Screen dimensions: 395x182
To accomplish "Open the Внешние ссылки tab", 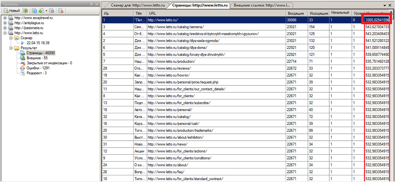I will pyautogui.click(x=261, y=6).
